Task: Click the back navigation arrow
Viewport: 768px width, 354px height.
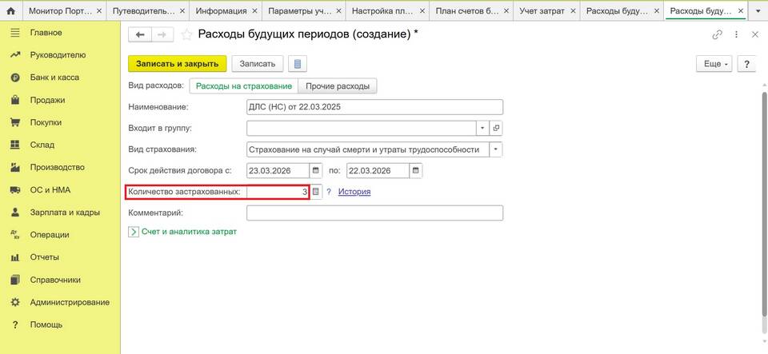Action: 141,35
